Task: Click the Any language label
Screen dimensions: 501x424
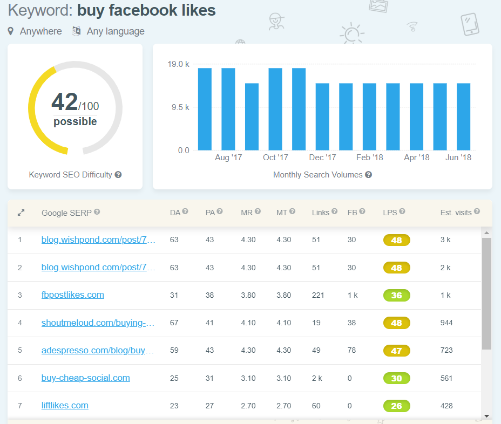Action: pos(116,31)
